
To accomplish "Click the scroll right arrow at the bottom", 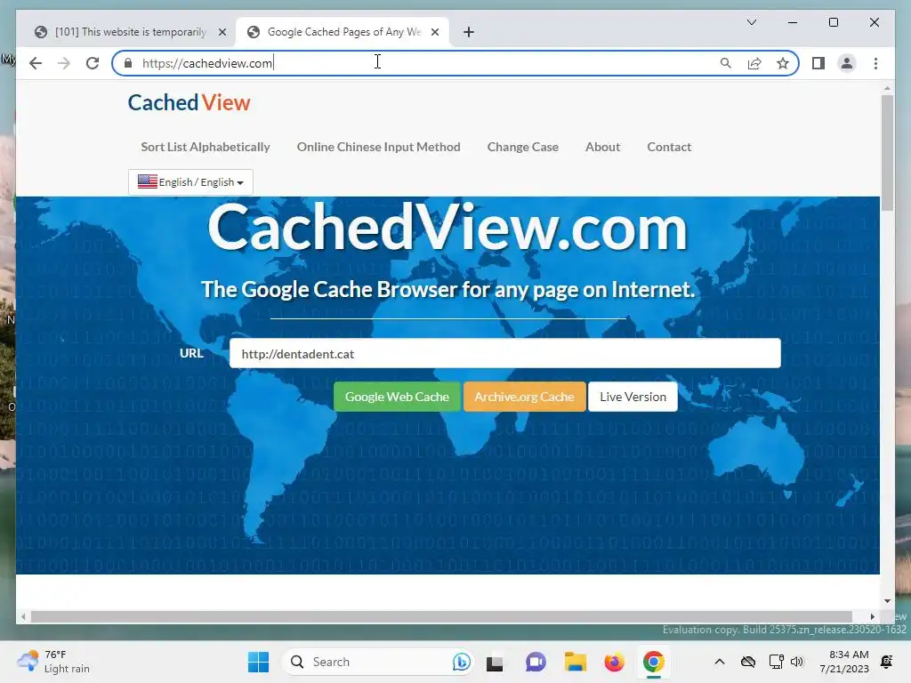I will pos(872,617).
